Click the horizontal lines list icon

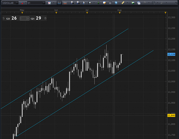pyautogui.click(x=153, y=3)
